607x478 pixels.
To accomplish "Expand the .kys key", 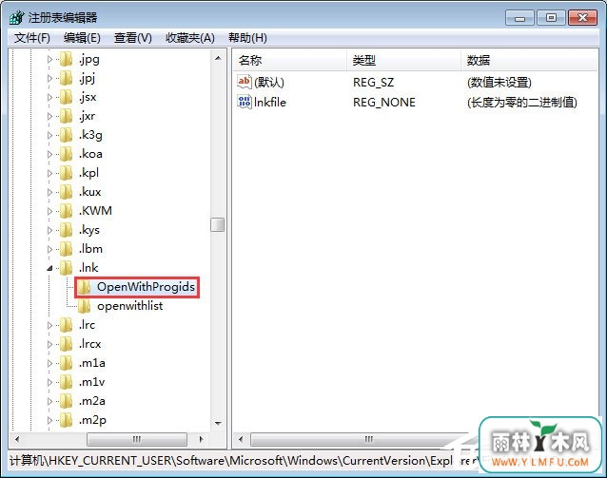I will pos(49,230).
